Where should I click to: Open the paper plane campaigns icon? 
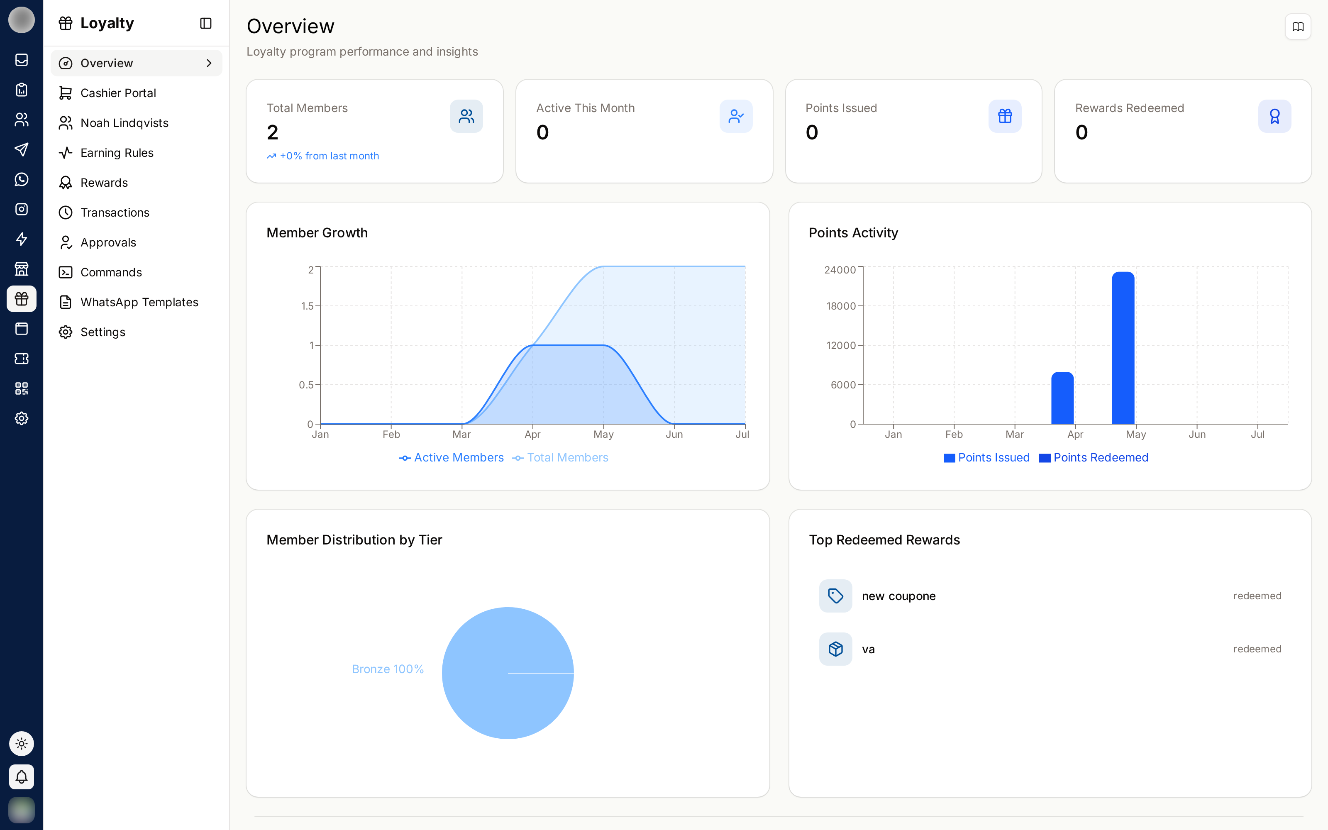[22, 149]
